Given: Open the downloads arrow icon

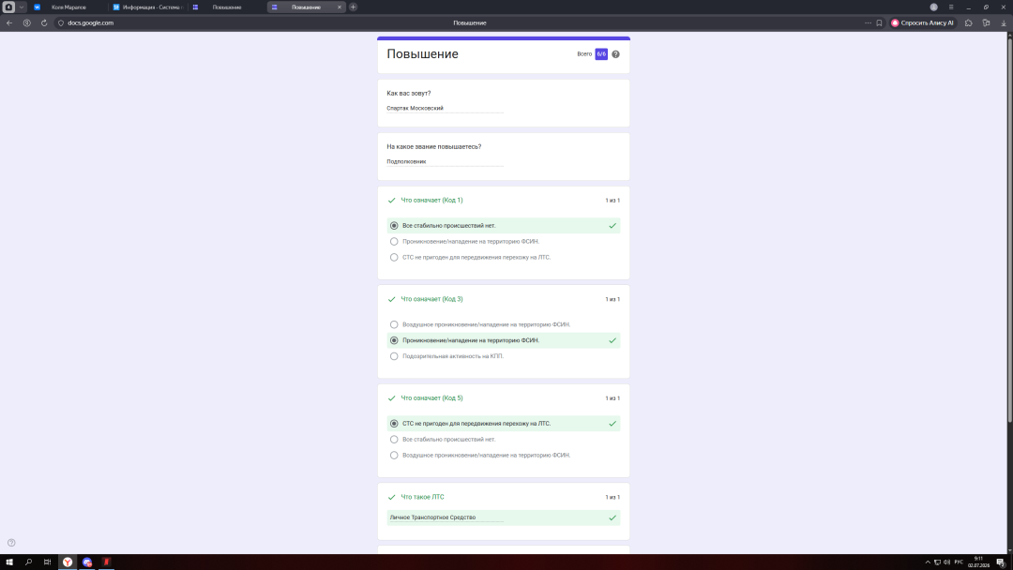Looking at the screenshot, I should [x=1004, y=22].
